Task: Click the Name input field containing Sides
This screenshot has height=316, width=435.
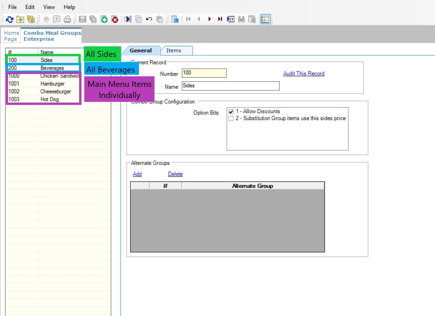Action: pos(230,86)
